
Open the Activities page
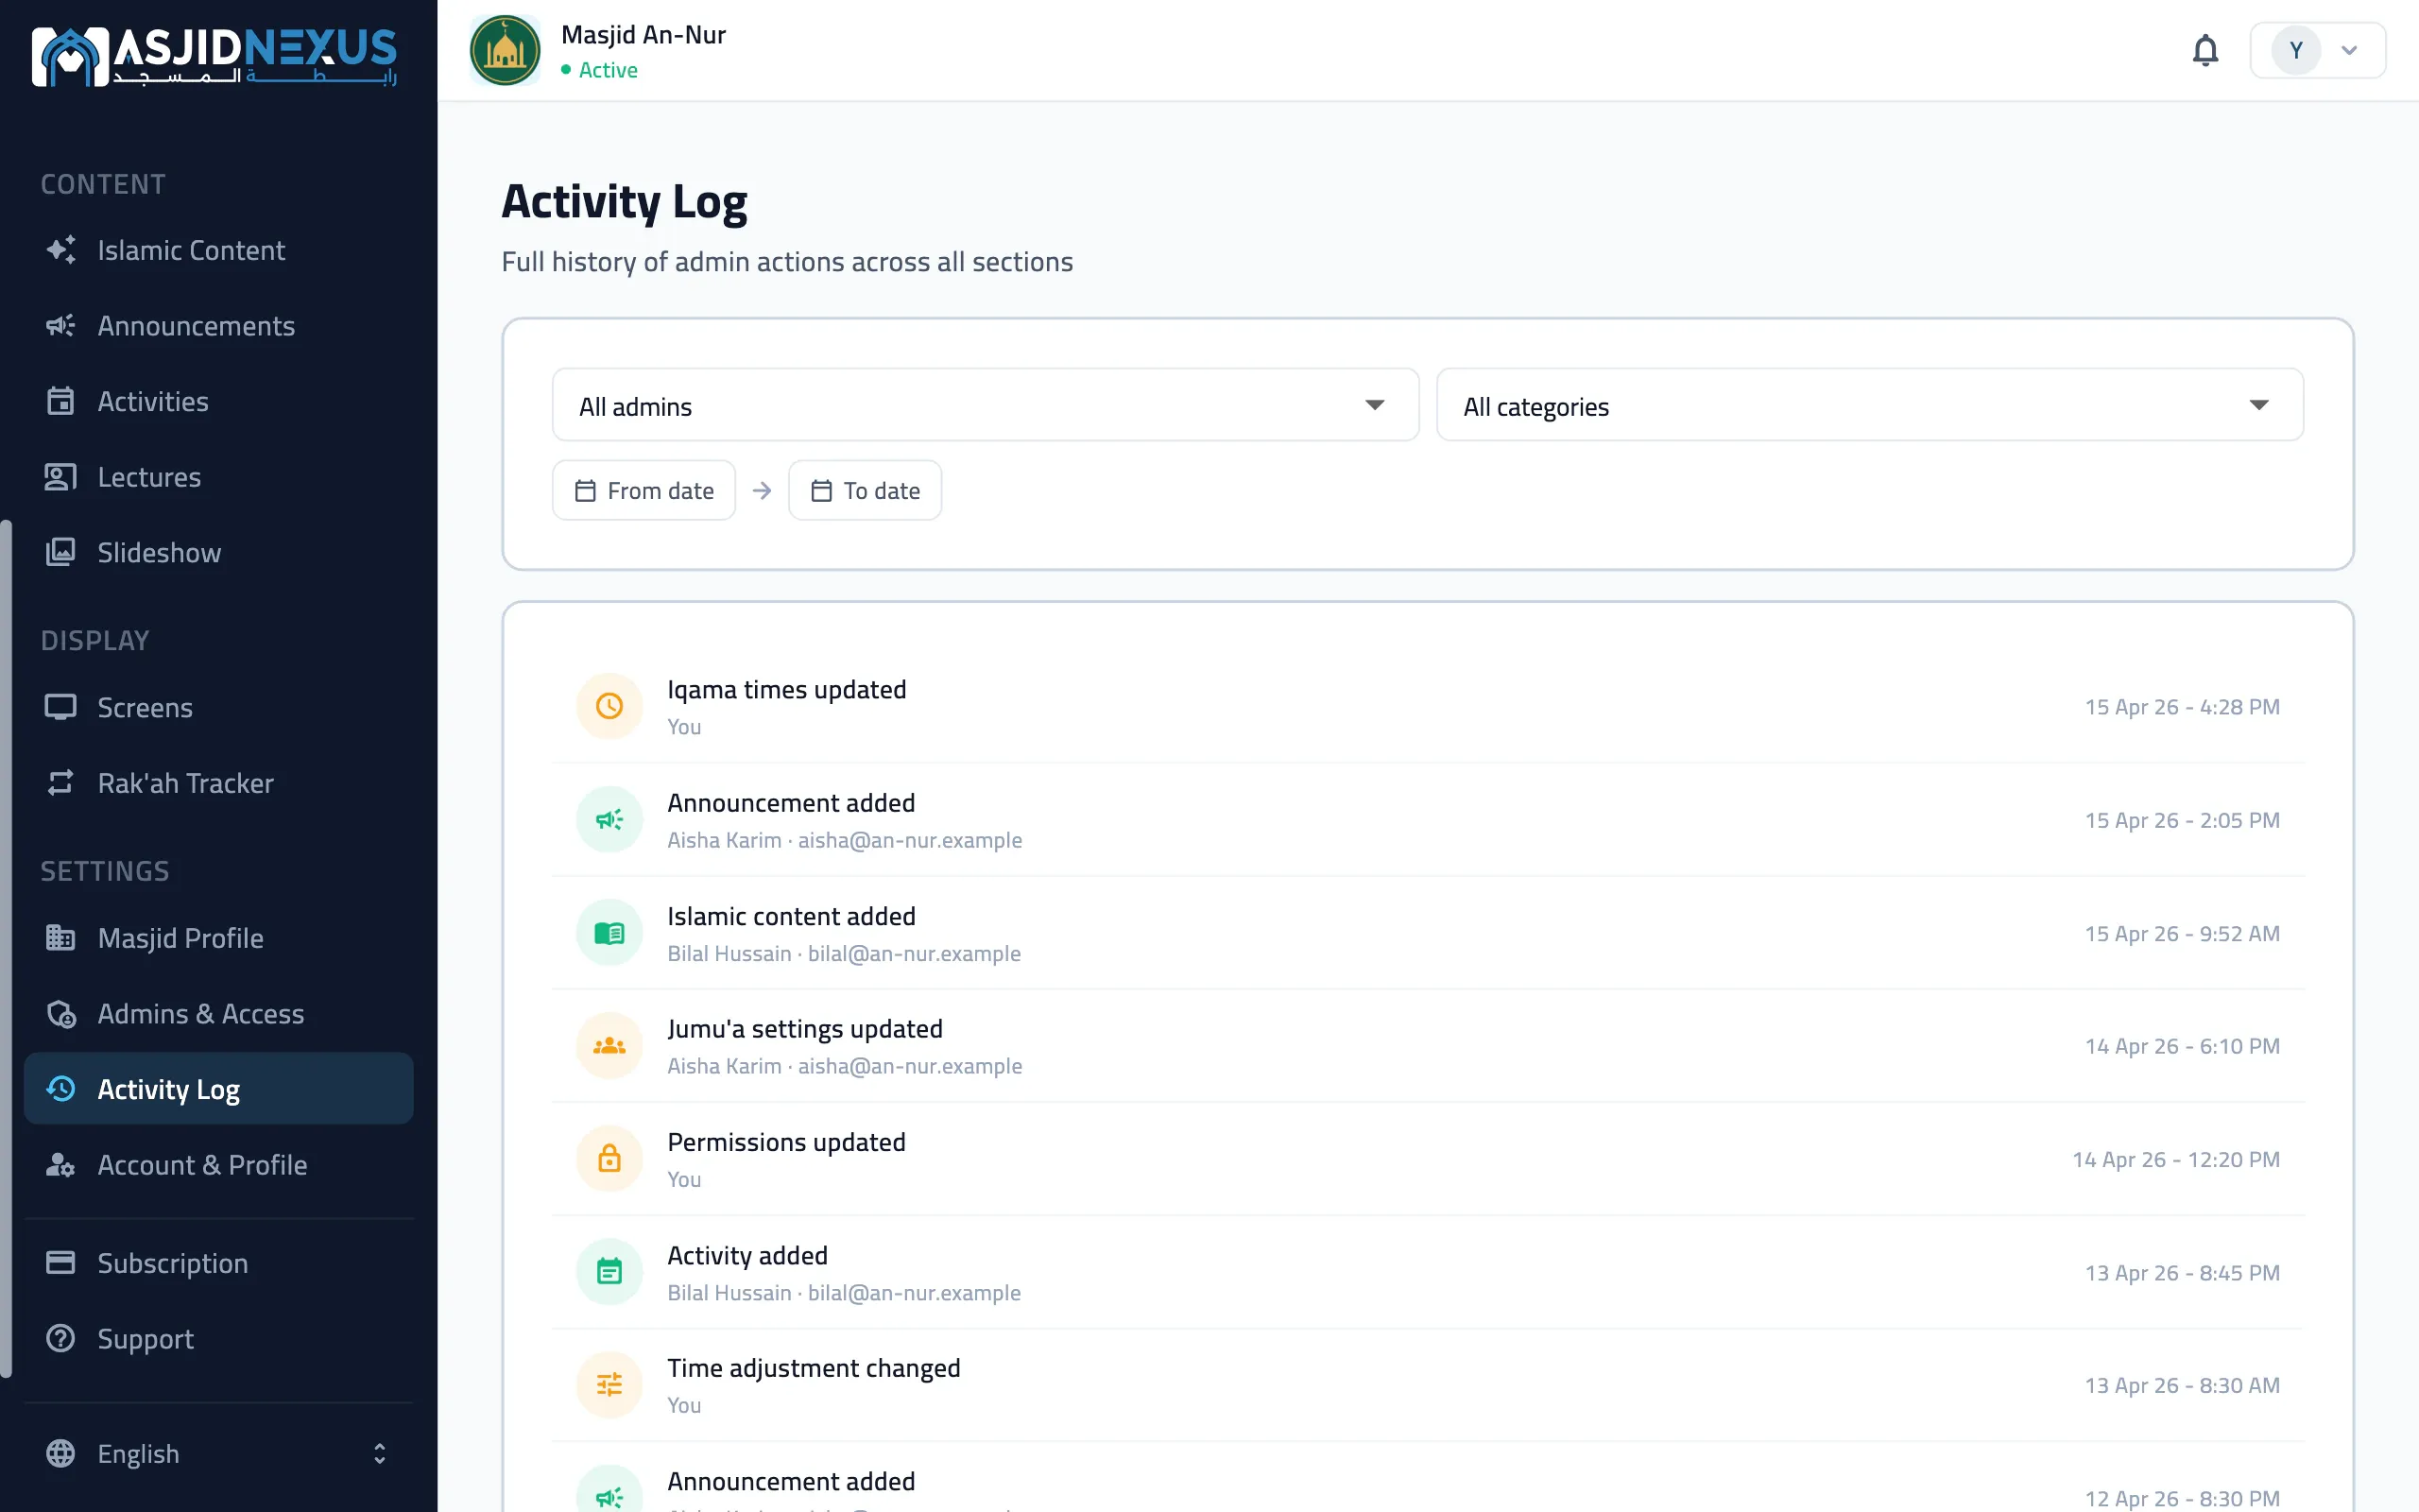click(219, 401)
